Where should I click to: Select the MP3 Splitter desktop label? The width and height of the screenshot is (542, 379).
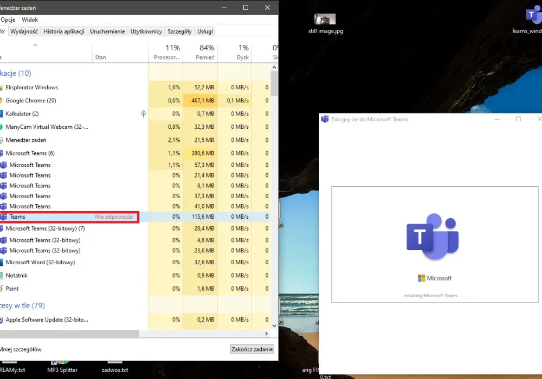[62, 370]
